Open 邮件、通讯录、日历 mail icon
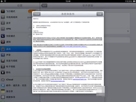Image resolution: width=136 pixels, height=102 pixels. coord(3,85)
